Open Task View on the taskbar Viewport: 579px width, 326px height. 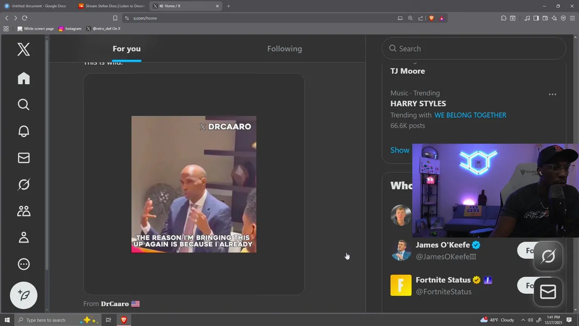109,320
